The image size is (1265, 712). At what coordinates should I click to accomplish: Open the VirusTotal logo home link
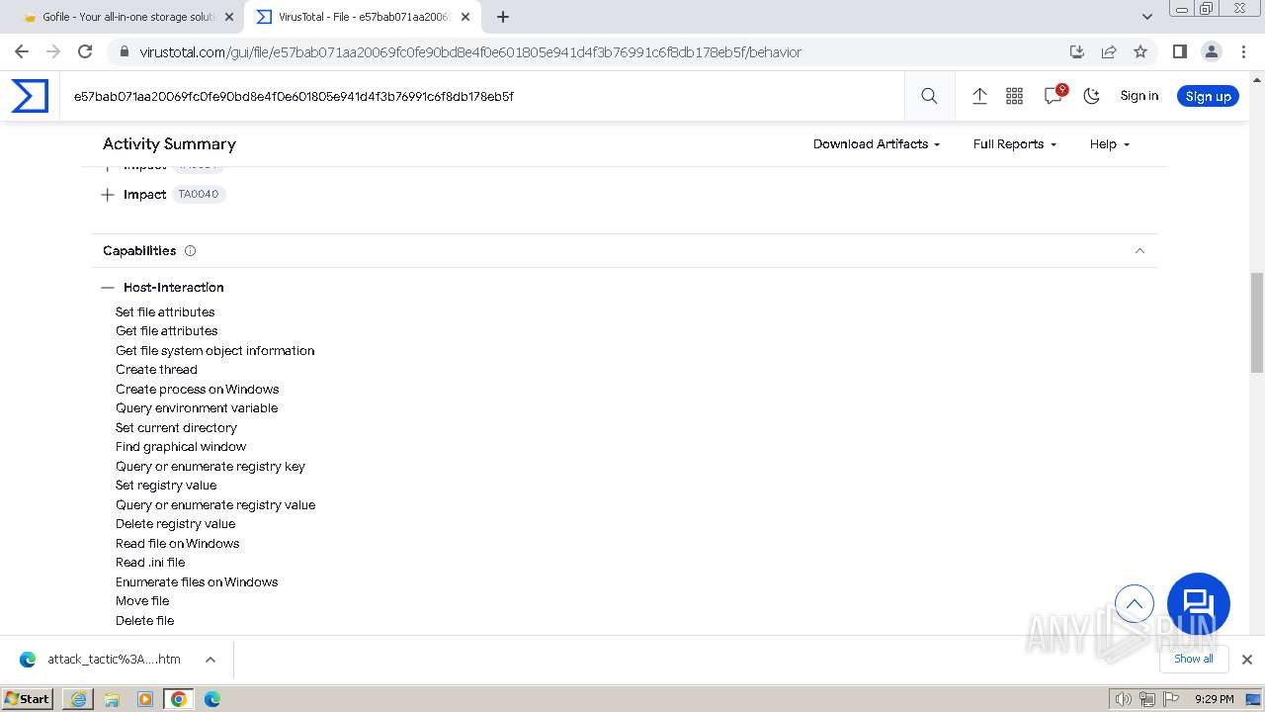click(x=30, y=96)
